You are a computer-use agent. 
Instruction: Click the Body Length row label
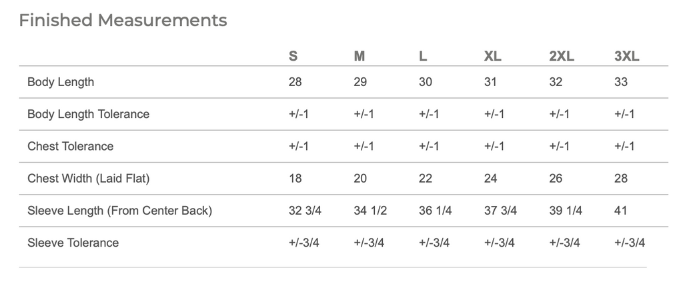pos(61,82)
